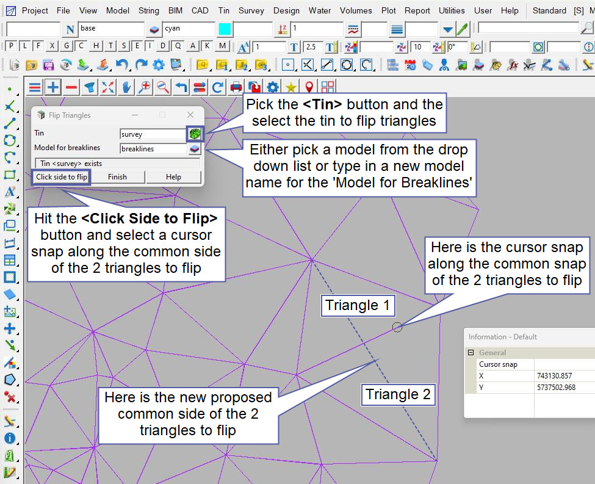Open the linestyle chooser icon
The image size is (595, 484).
[353, 29]
